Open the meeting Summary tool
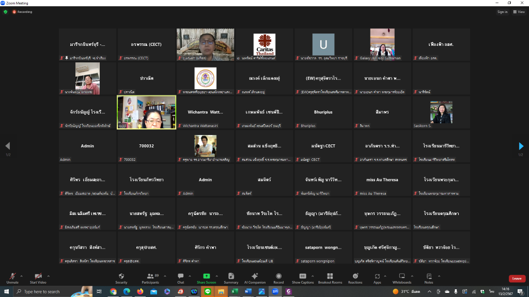Viewport: 529px width, 297px height. pos(231,278)
